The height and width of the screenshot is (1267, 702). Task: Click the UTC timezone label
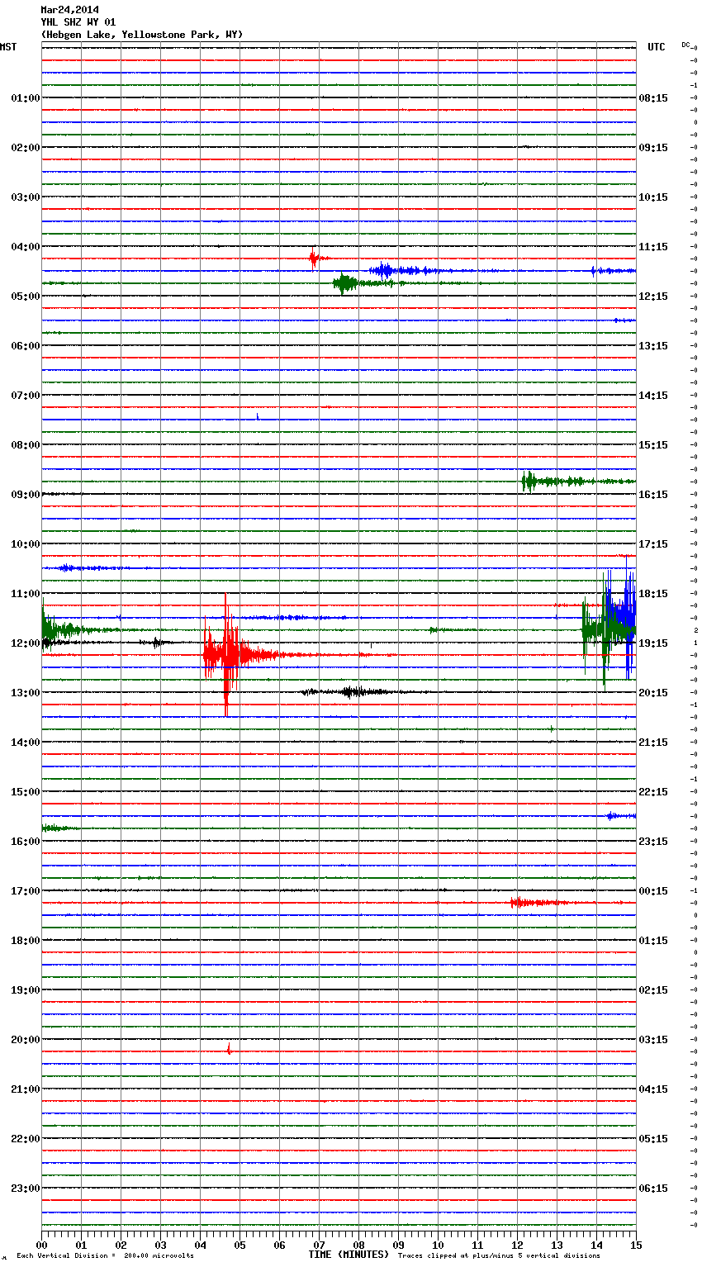(x=657, y=47)
